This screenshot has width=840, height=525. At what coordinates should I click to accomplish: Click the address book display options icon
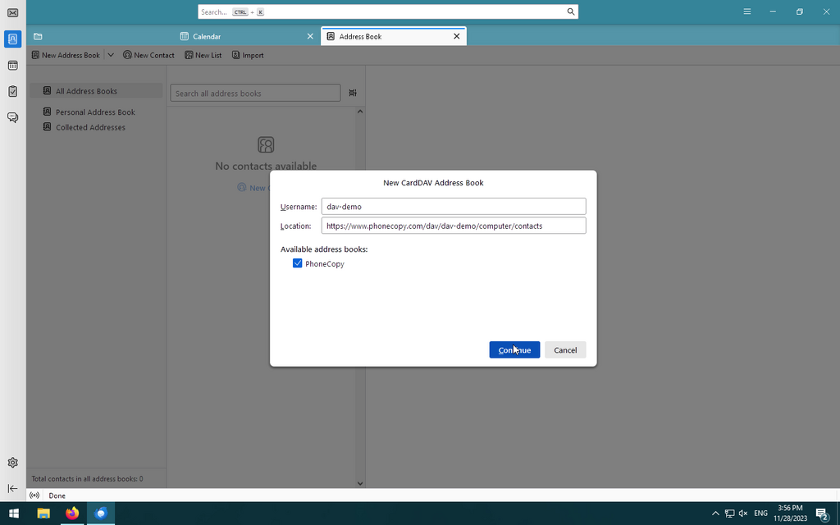[353, 94]
